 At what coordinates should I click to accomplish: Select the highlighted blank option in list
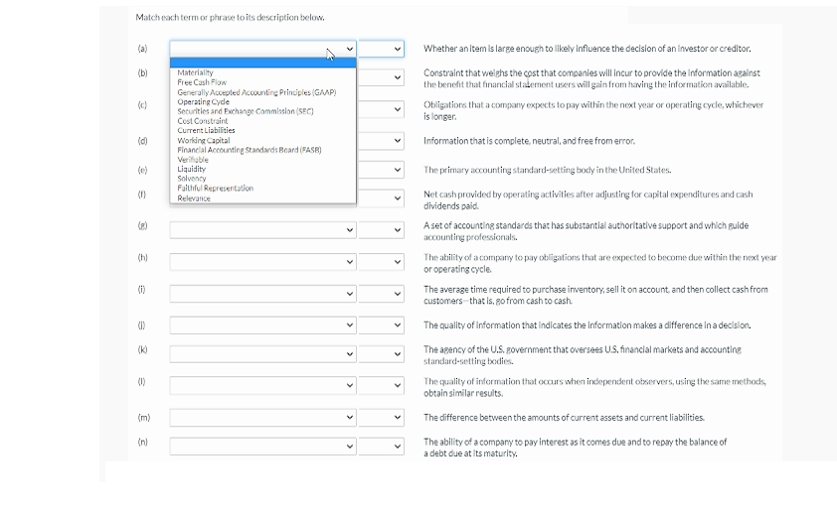point(262,63)
